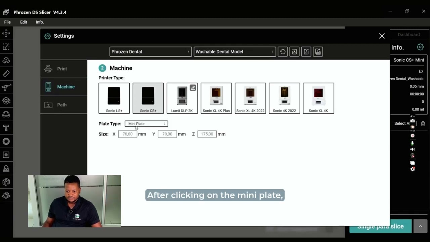Select the Text tool icon

pos(6,128)
